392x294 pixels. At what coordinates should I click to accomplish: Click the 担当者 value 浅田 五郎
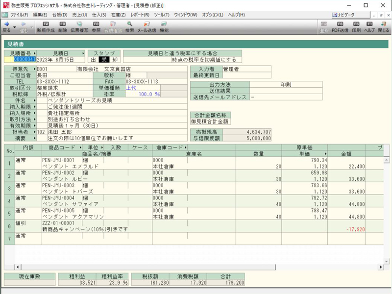[x=59, y=132]
